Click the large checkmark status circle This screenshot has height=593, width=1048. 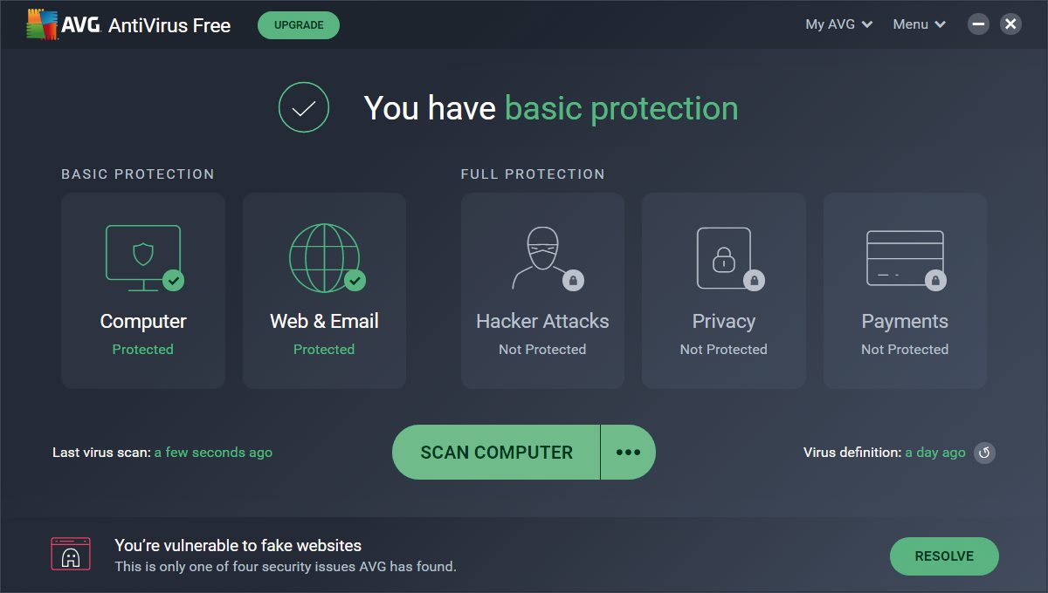303,108
